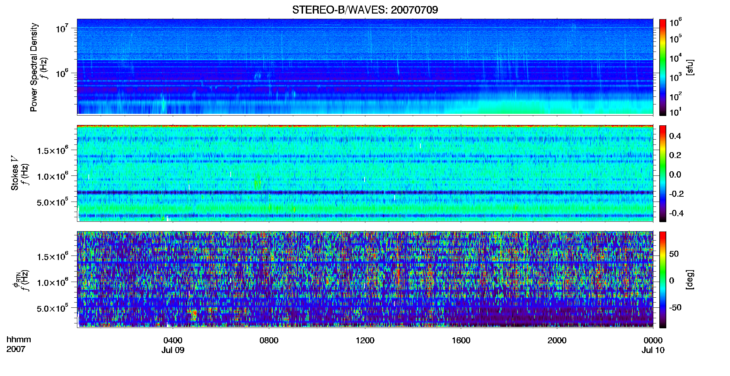The image size is (730, 376).
Task: Click the 0000 time tick label
Action: pyautogui.click(x=653, y=340)
